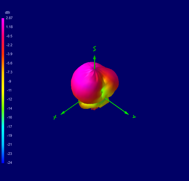Click the -5.6 legend value
The height and width of the screenshot is (181, 189).
[x=9, y=63]
